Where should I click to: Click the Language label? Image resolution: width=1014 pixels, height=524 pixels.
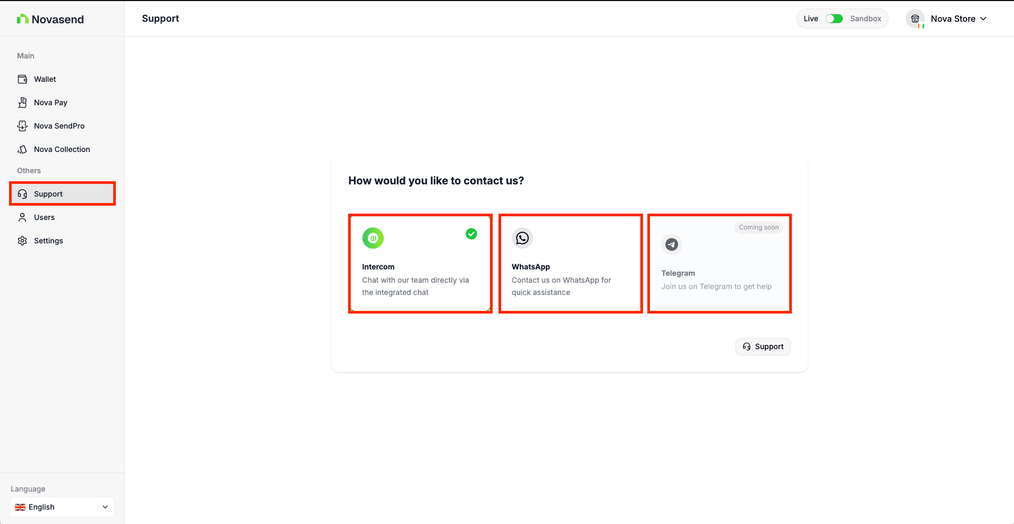(28, 489)
